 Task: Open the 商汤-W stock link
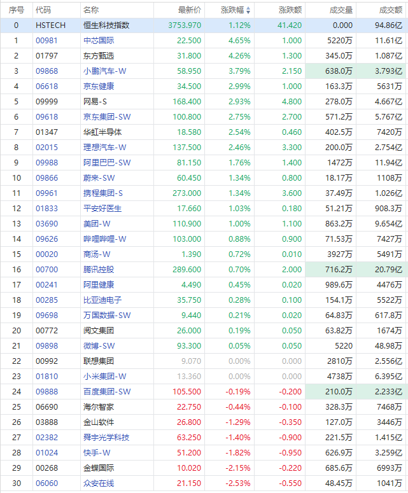pos(97,254)
